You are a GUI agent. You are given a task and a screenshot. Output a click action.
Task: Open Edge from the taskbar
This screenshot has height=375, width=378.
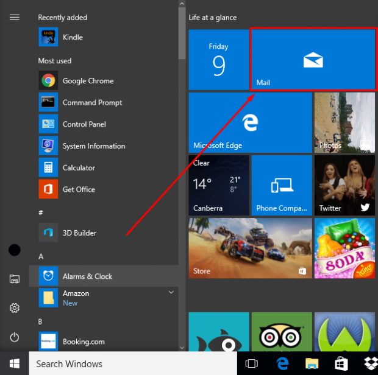click(x=282, y=363)
